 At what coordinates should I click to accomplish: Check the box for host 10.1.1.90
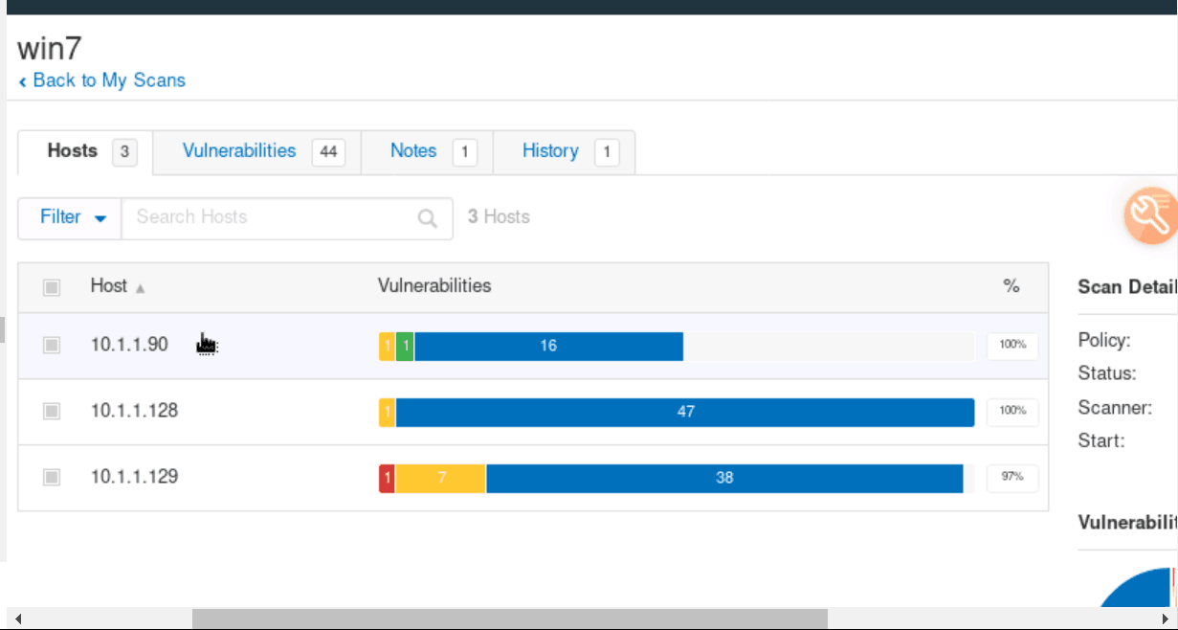(52, 346)
